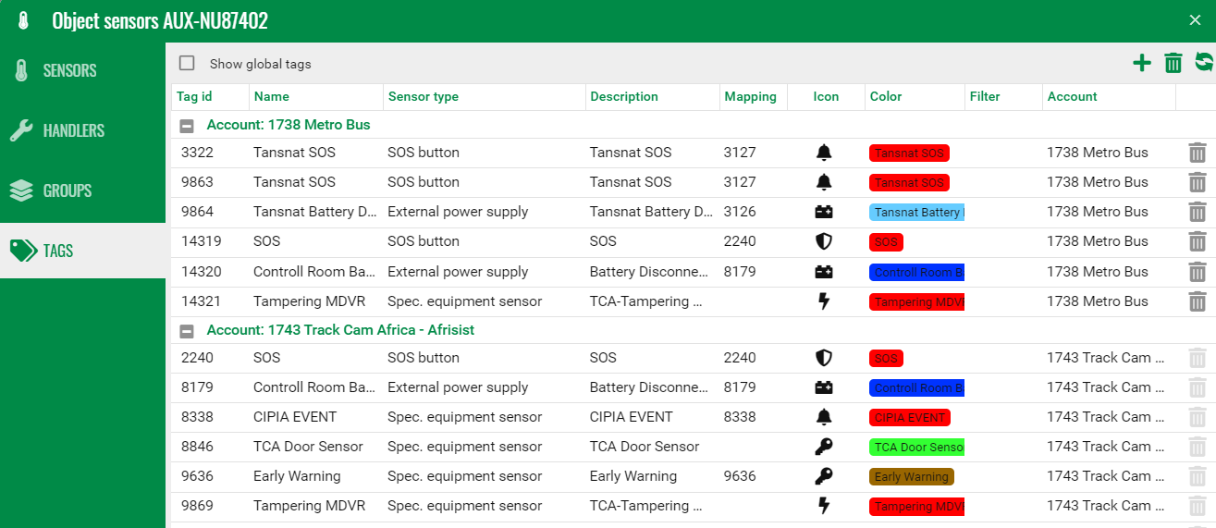This screenshot has width=1216, height=528.
Task: Collapse Account 1738 Metro Bus group
Action: click(x=187, y=125)
